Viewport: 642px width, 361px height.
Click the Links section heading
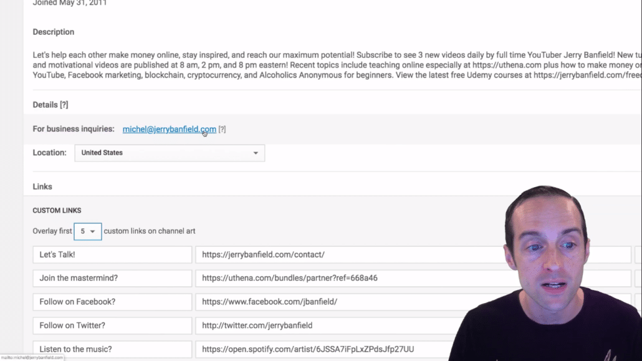tap(42, 187)
